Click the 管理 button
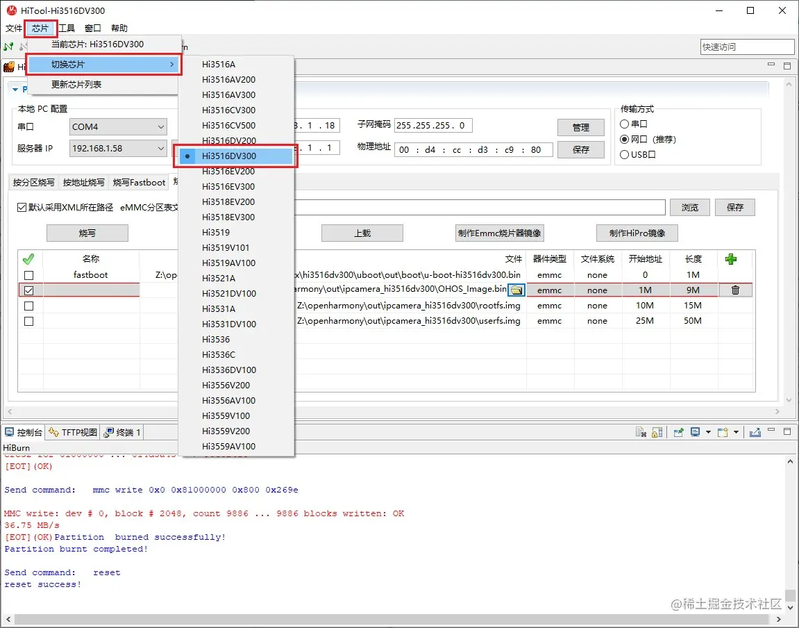 point(581,127)
